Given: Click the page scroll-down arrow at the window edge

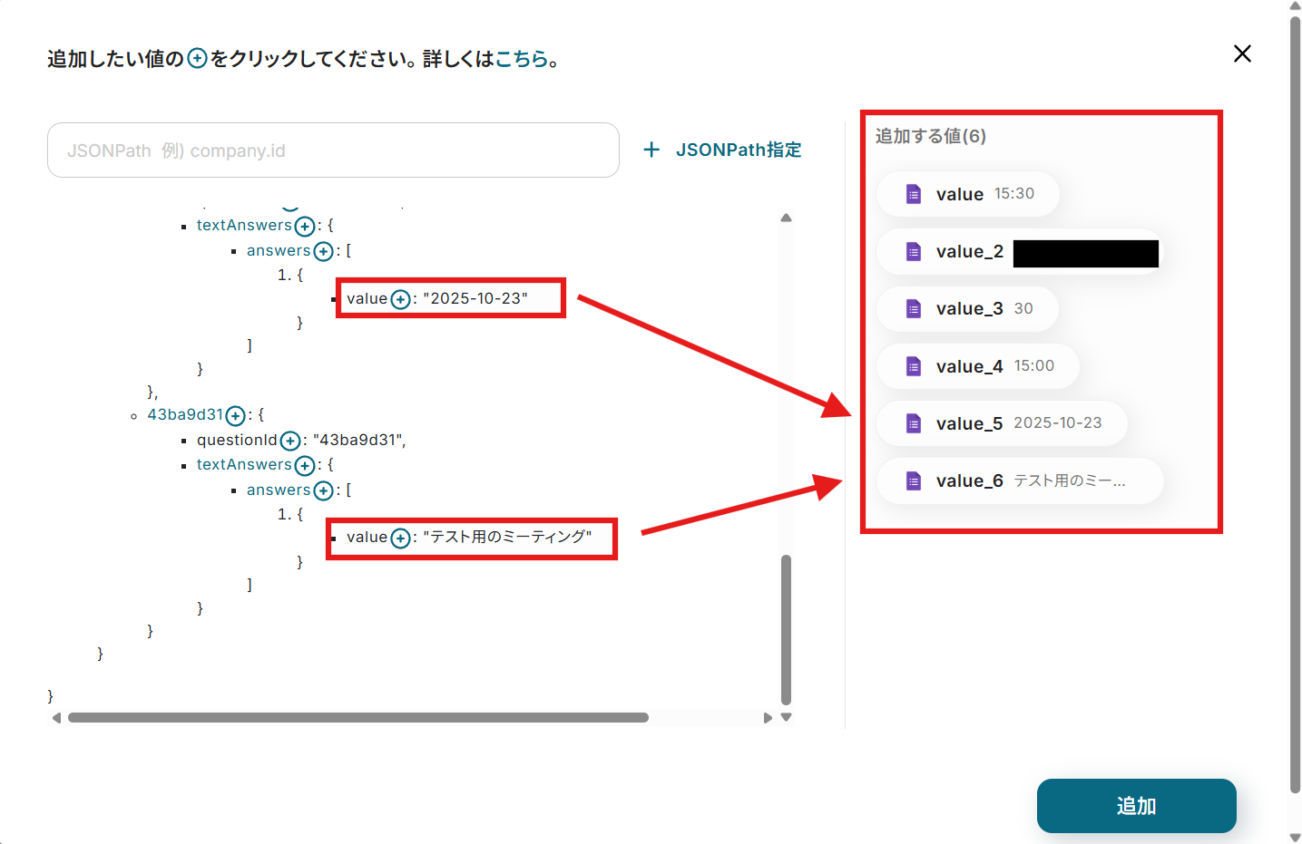Looking at the screenshot, I should click(1295, 838).
